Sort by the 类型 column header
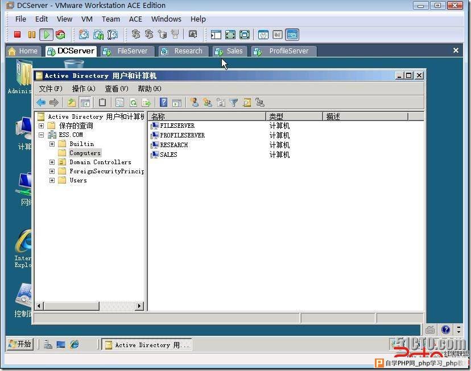 [x=294, y=116]
